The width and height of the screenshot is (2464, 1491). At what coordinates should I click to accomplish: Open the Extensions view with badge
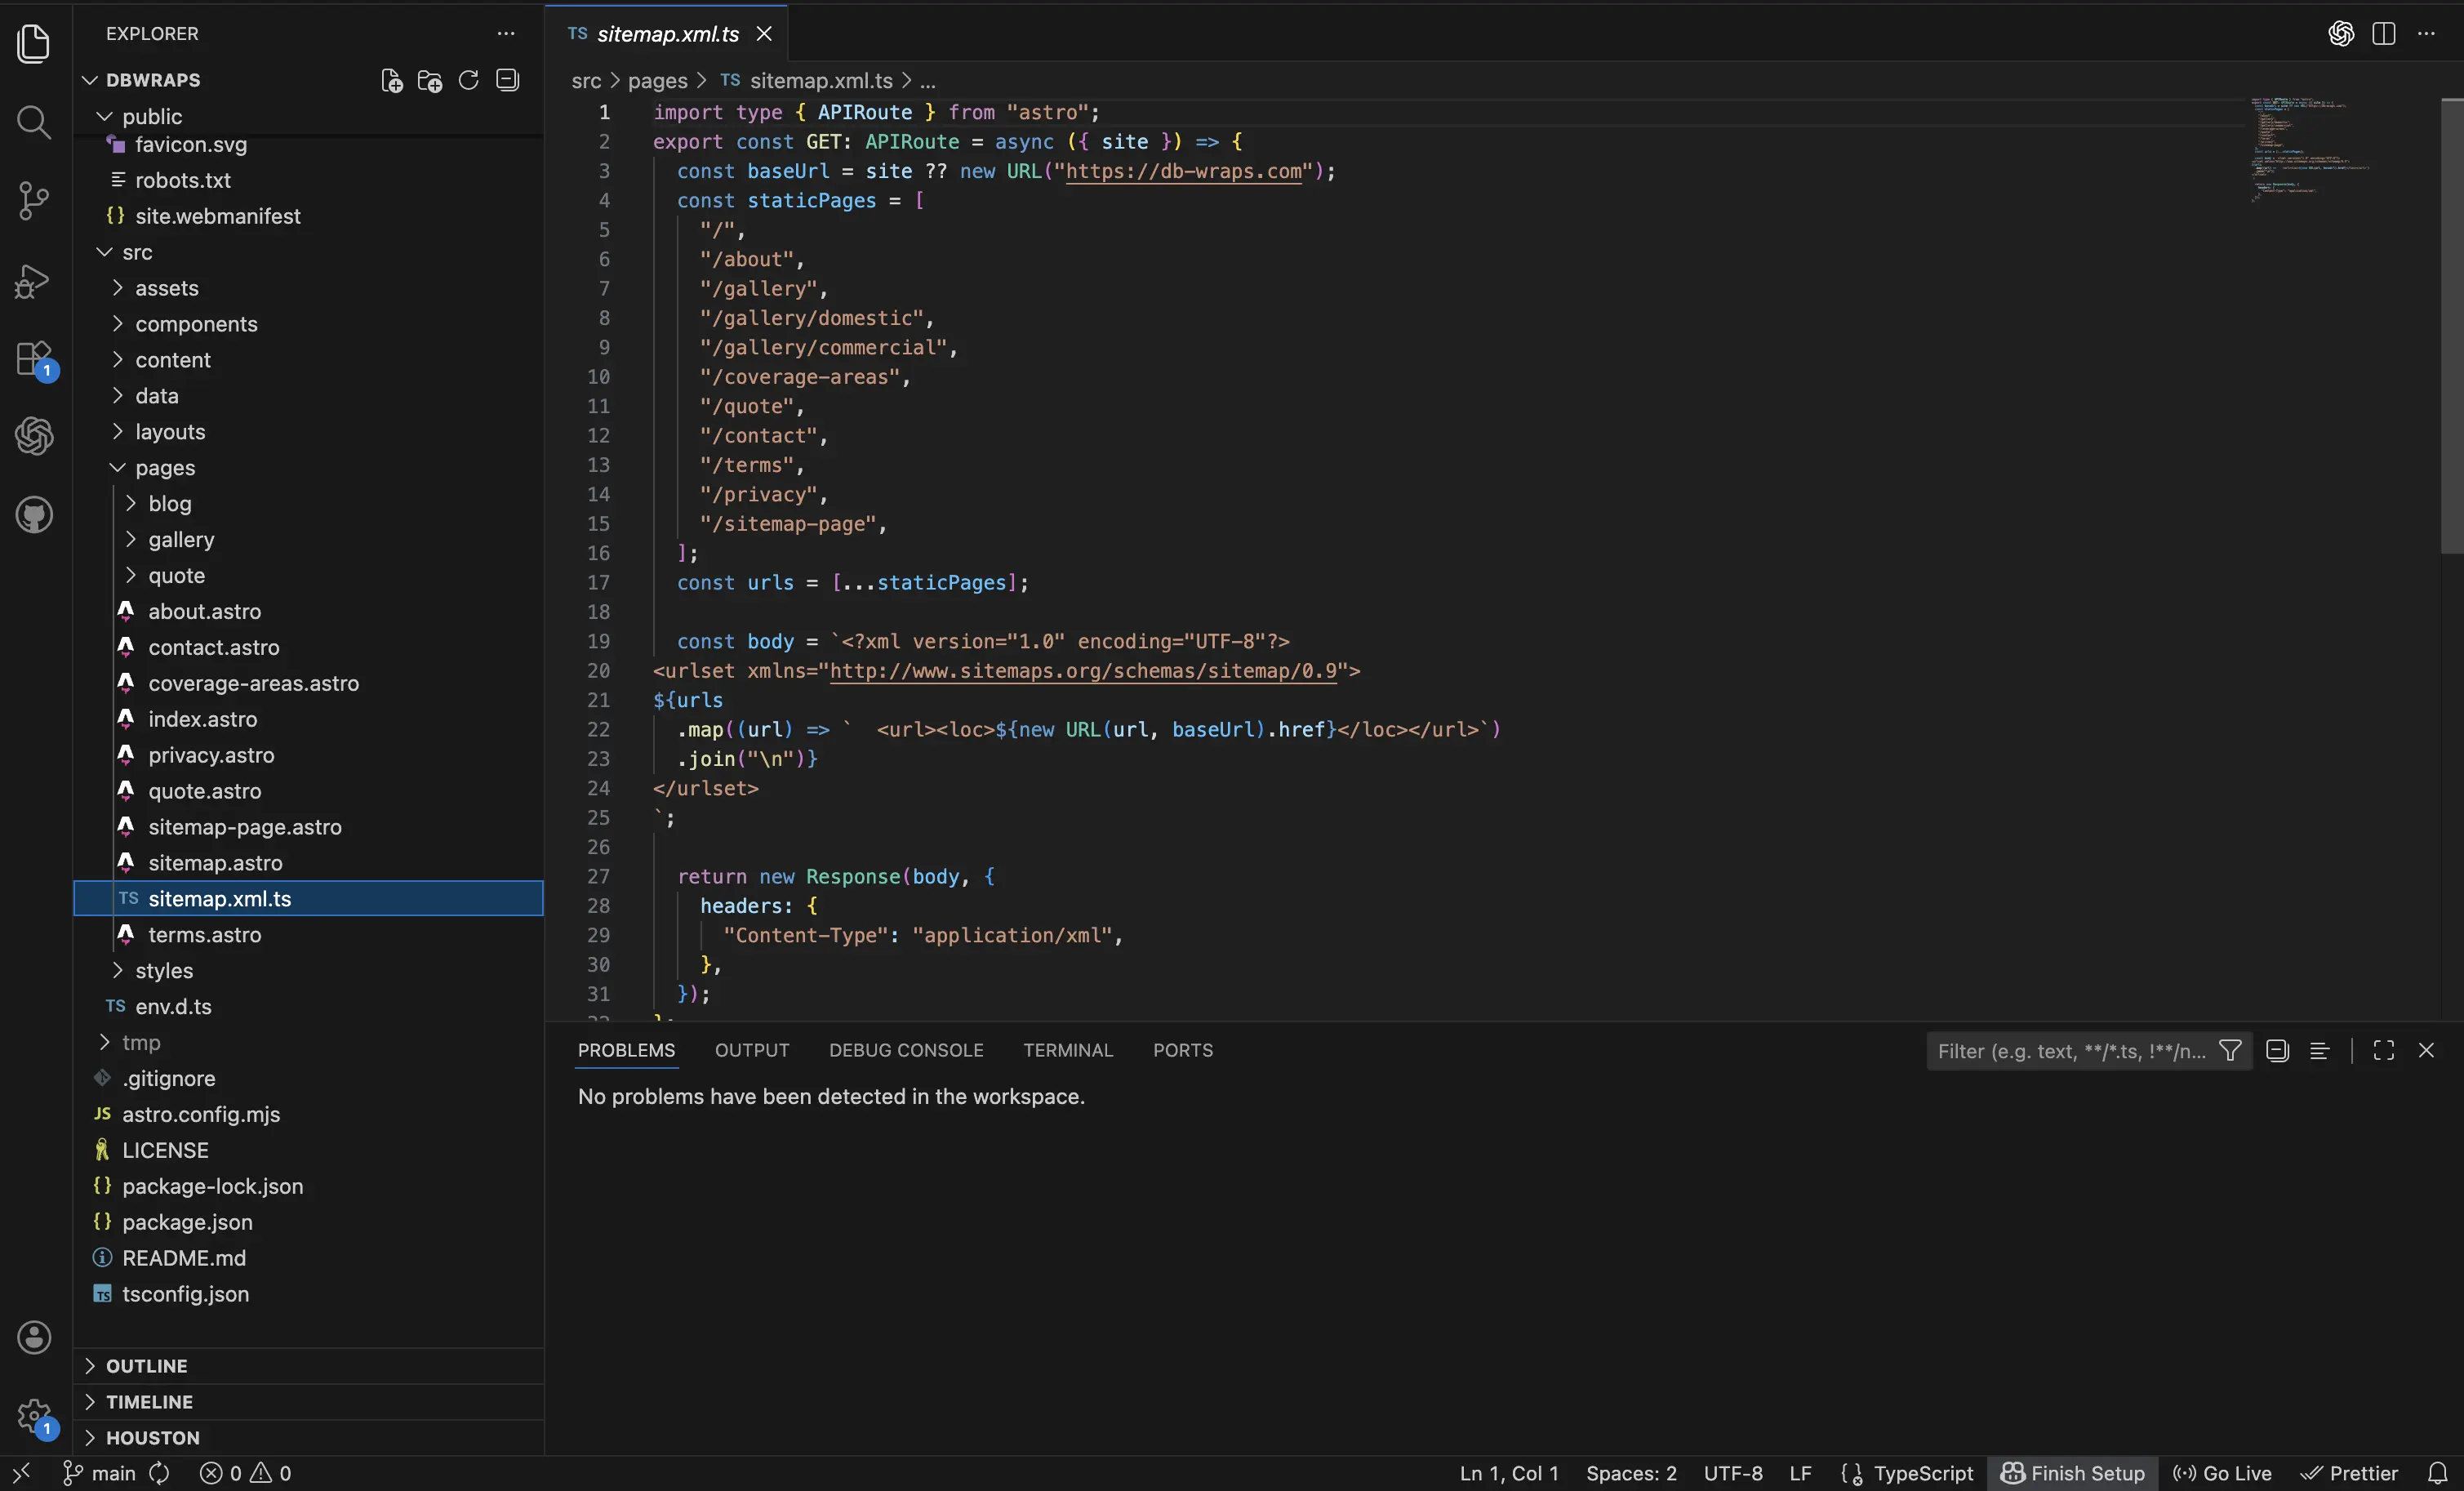click(34, 358)
